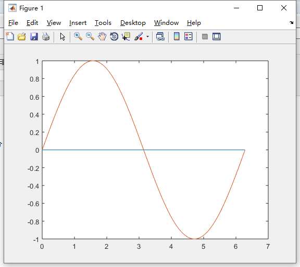The image size is (300, 267).
Task: Activate the Zoom In magnifier
Action: [x=78, y=36]
